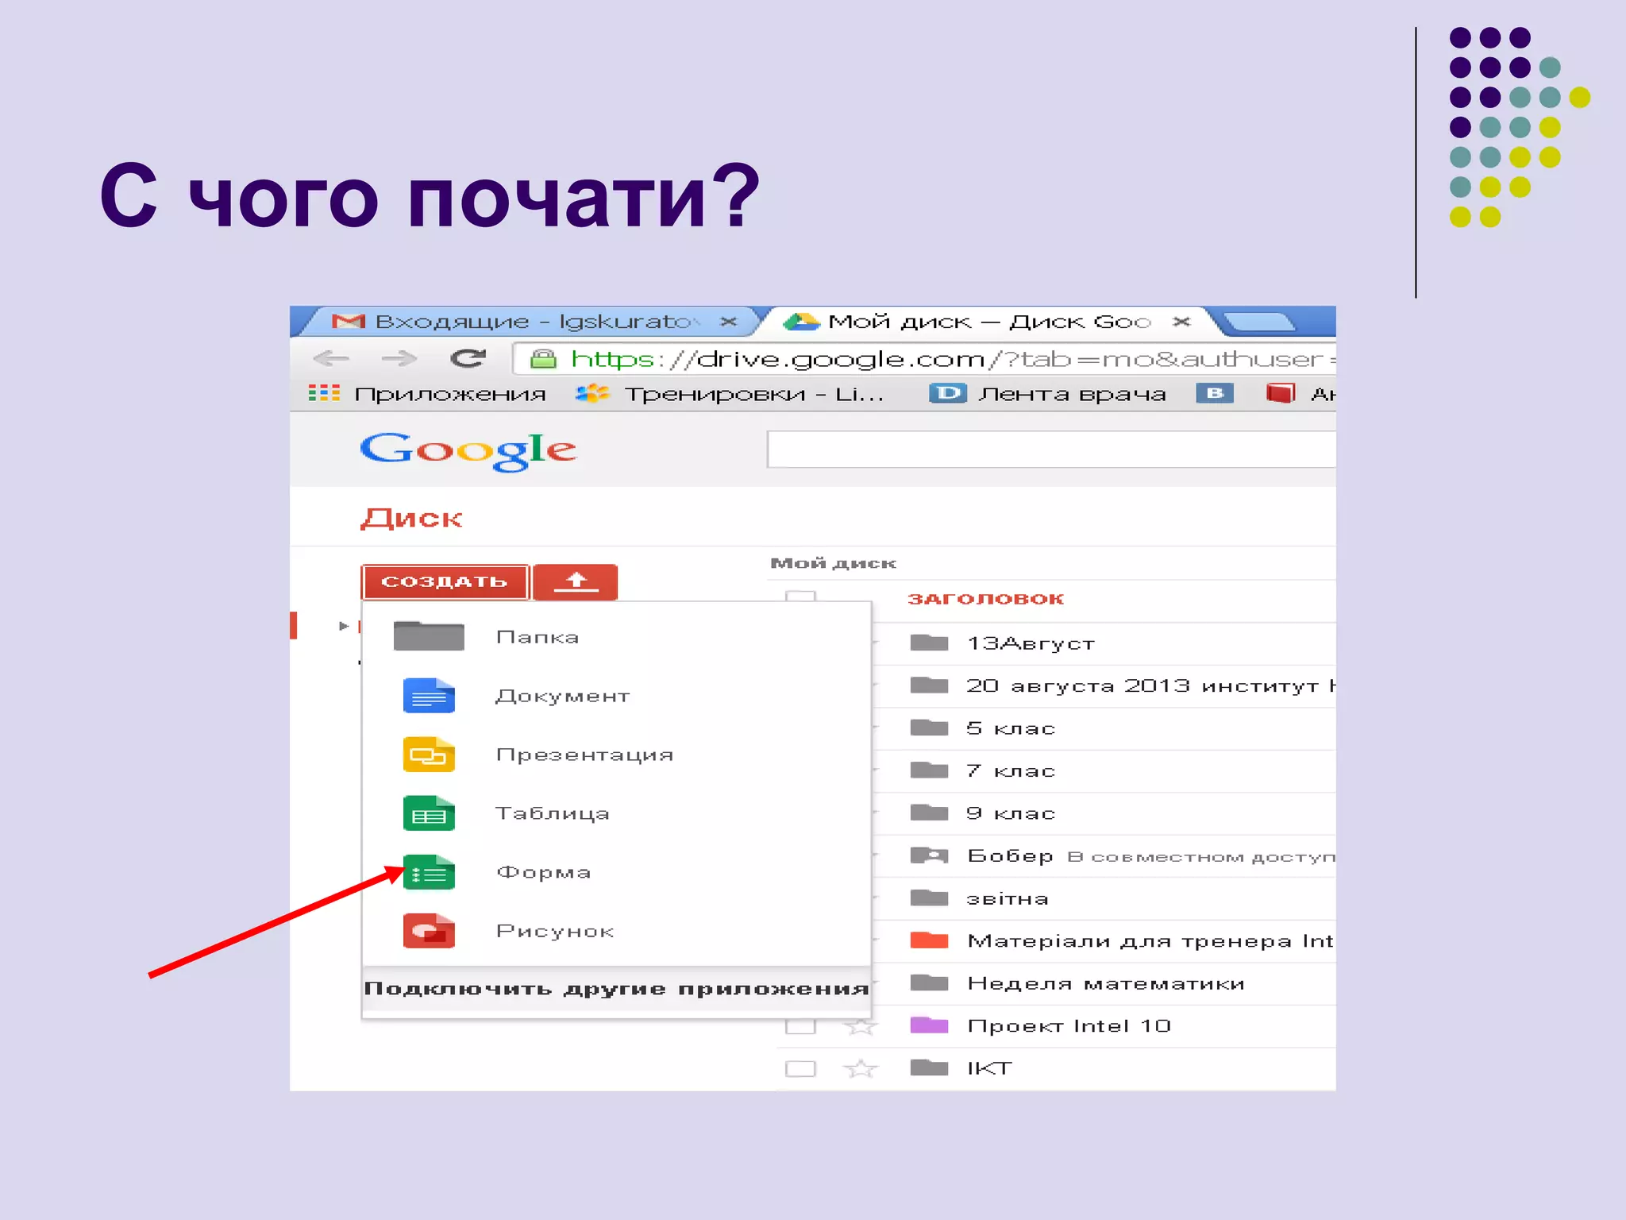The image size is (1626, 1220).
Task: Click the yellow presentation icon
Action: (429, 754)
